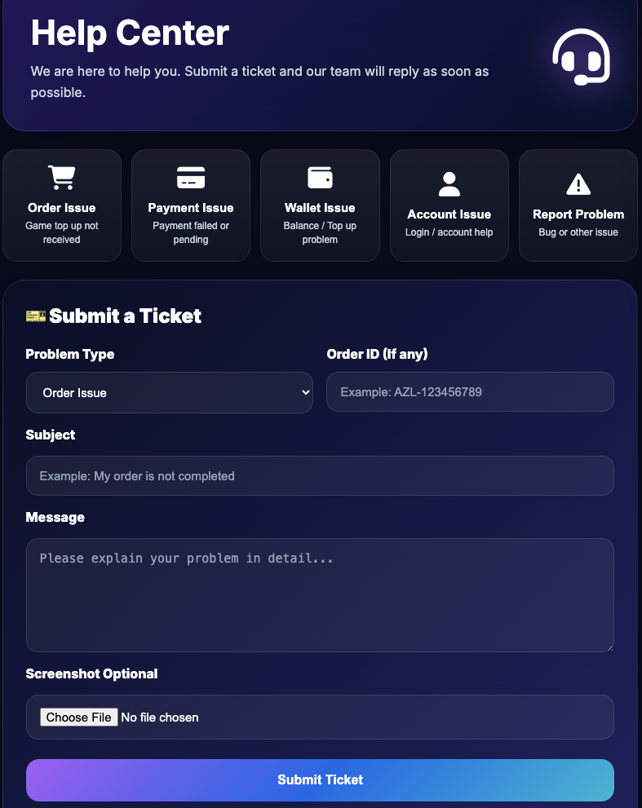Image resolution: width=642 pixels, height=808 pixels.
Task: Choose the person icon for Account Issue
Action: [449, 184]
